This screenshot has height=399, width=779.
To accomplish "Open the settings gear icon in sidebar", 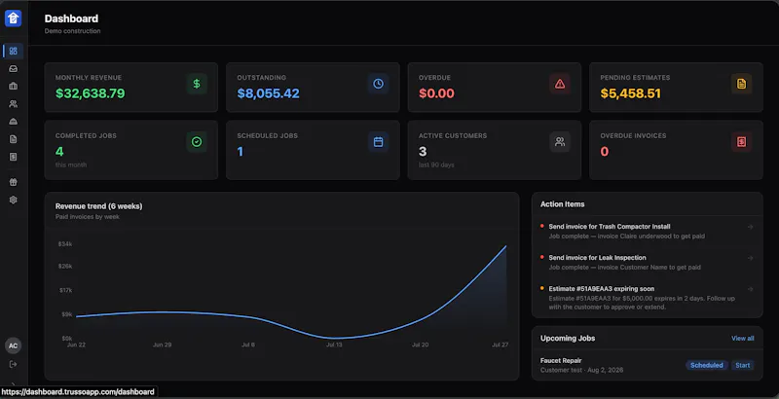I will [14, 200].
